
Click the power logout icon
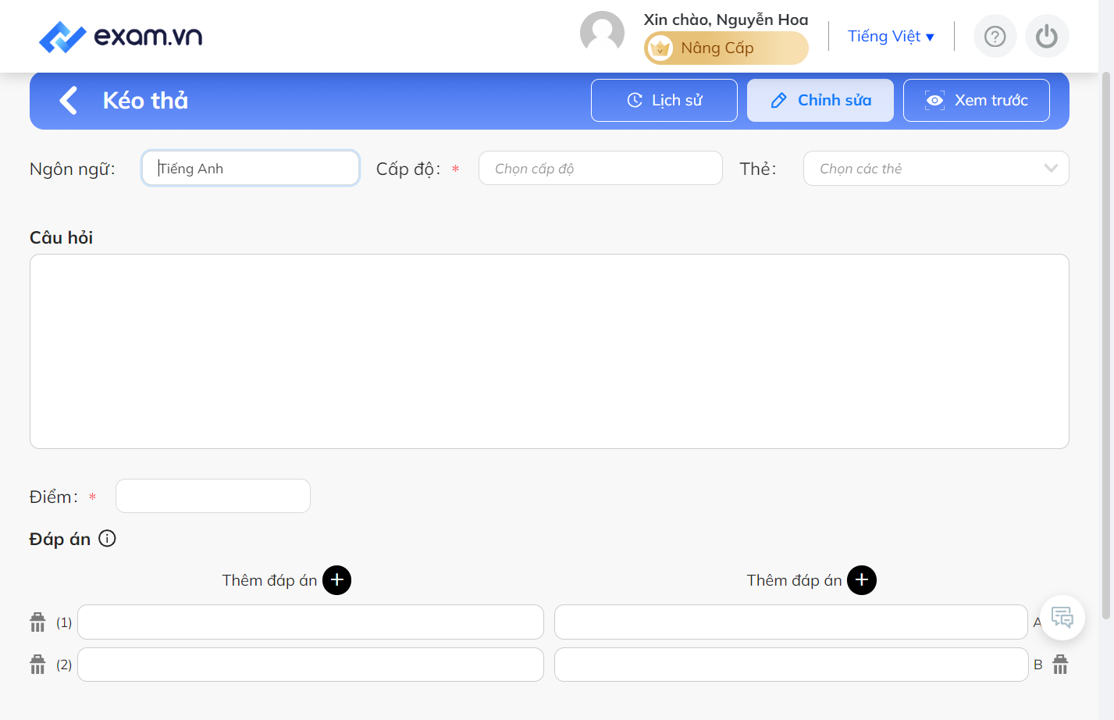click(x=1046, y=37)
